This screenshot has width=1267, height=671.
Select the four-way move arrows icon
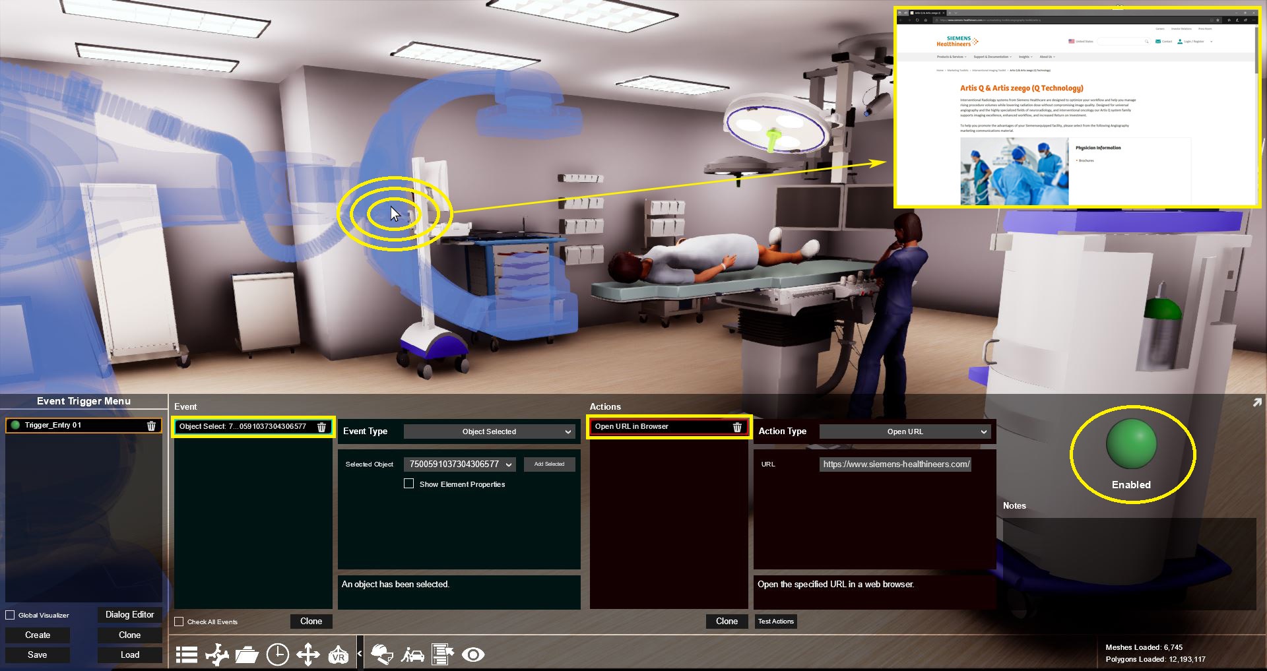(x=308, y=655)
